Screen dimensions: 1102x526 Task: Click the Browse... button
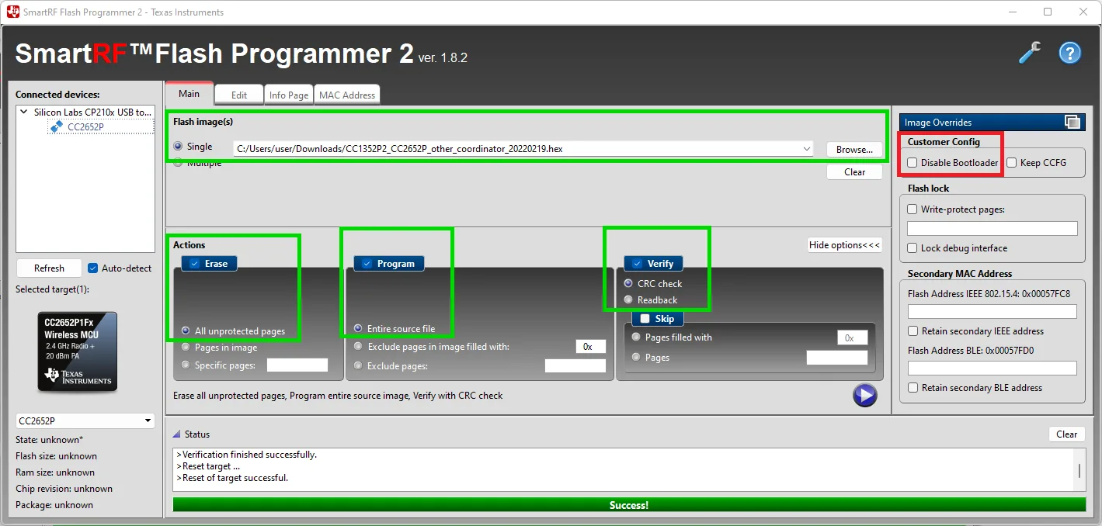pos(854,149)
